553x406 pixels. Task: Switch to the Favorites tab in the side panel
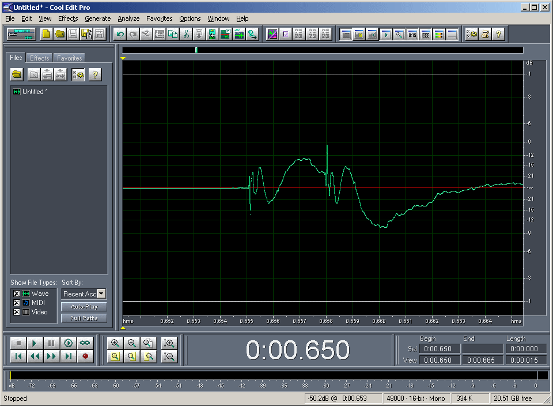[x=70, y=58]
